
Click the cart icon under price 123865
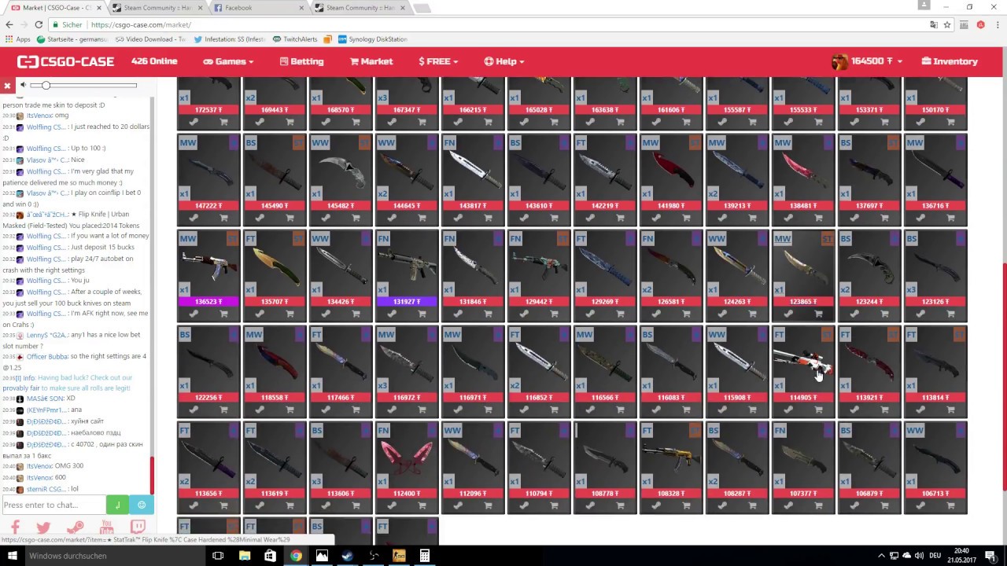click(818, 314)
